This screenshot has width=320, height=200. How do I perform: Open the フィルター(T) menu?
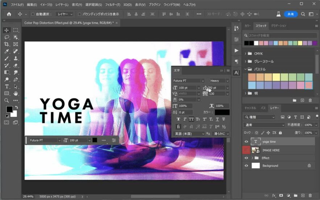tap(112, 5)
